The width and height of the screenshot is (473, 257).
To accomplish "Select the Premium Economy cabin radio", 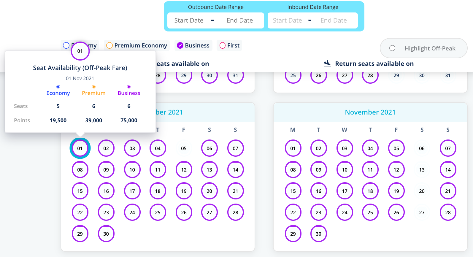I will [x=109, y=45].
